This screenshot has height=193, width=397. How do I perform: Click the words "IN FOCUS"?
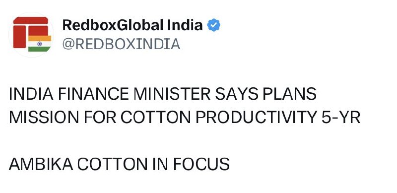[191, 164]
